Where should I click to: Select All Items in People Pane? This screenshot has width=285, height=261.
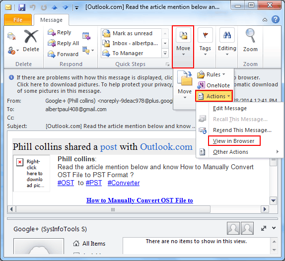(89, 243)
